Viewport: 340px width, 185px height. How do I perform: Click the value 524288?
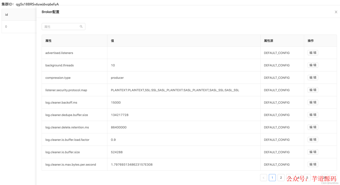[117, 152]
